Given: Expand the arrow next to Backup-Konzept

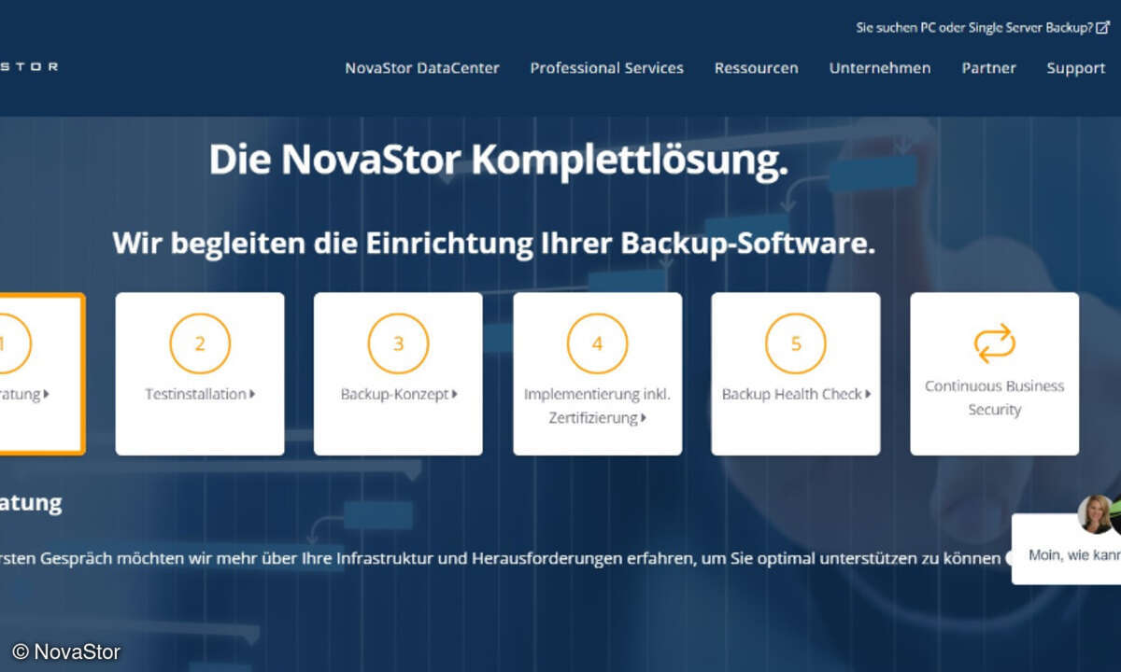Looking at the screenshot, I should pyautogui.click(x=455, y=394).
